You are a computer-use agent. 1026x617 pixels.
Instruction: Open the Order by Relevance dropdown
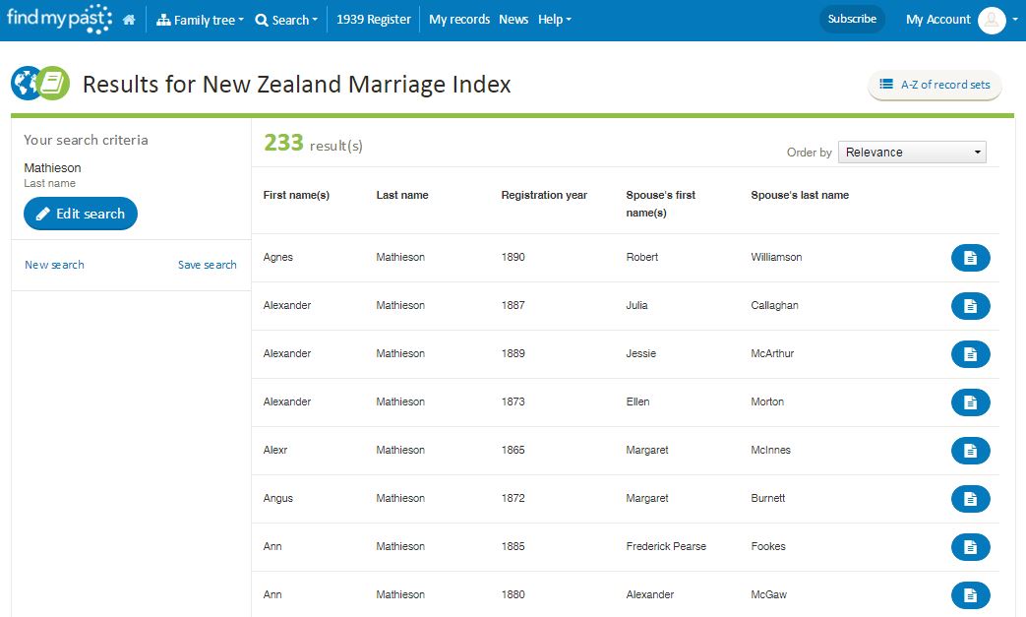click(912, 152)
